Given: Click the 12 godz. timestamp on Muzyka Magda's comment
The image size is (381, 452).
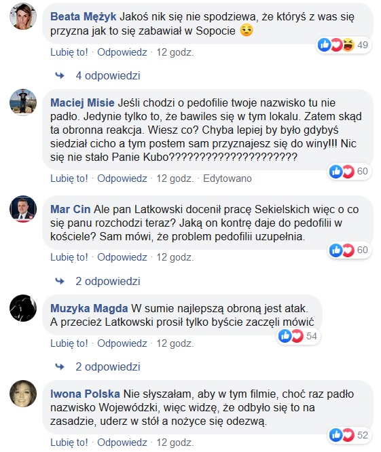Looking at the screenshot, I should tap(175, 343).
